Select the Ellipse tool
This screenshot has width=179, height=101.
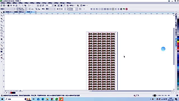click(1, 33)
